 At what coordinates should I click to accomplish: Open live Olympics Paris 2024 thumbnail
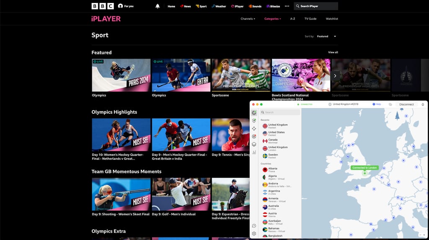tap(121, 75)
